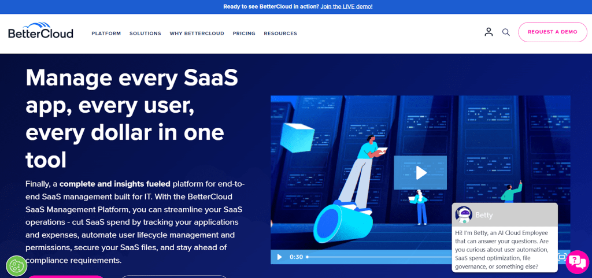Expand the Platform menu
The height and width of the screenshot is (278, 592).
(x=106, y=34)
